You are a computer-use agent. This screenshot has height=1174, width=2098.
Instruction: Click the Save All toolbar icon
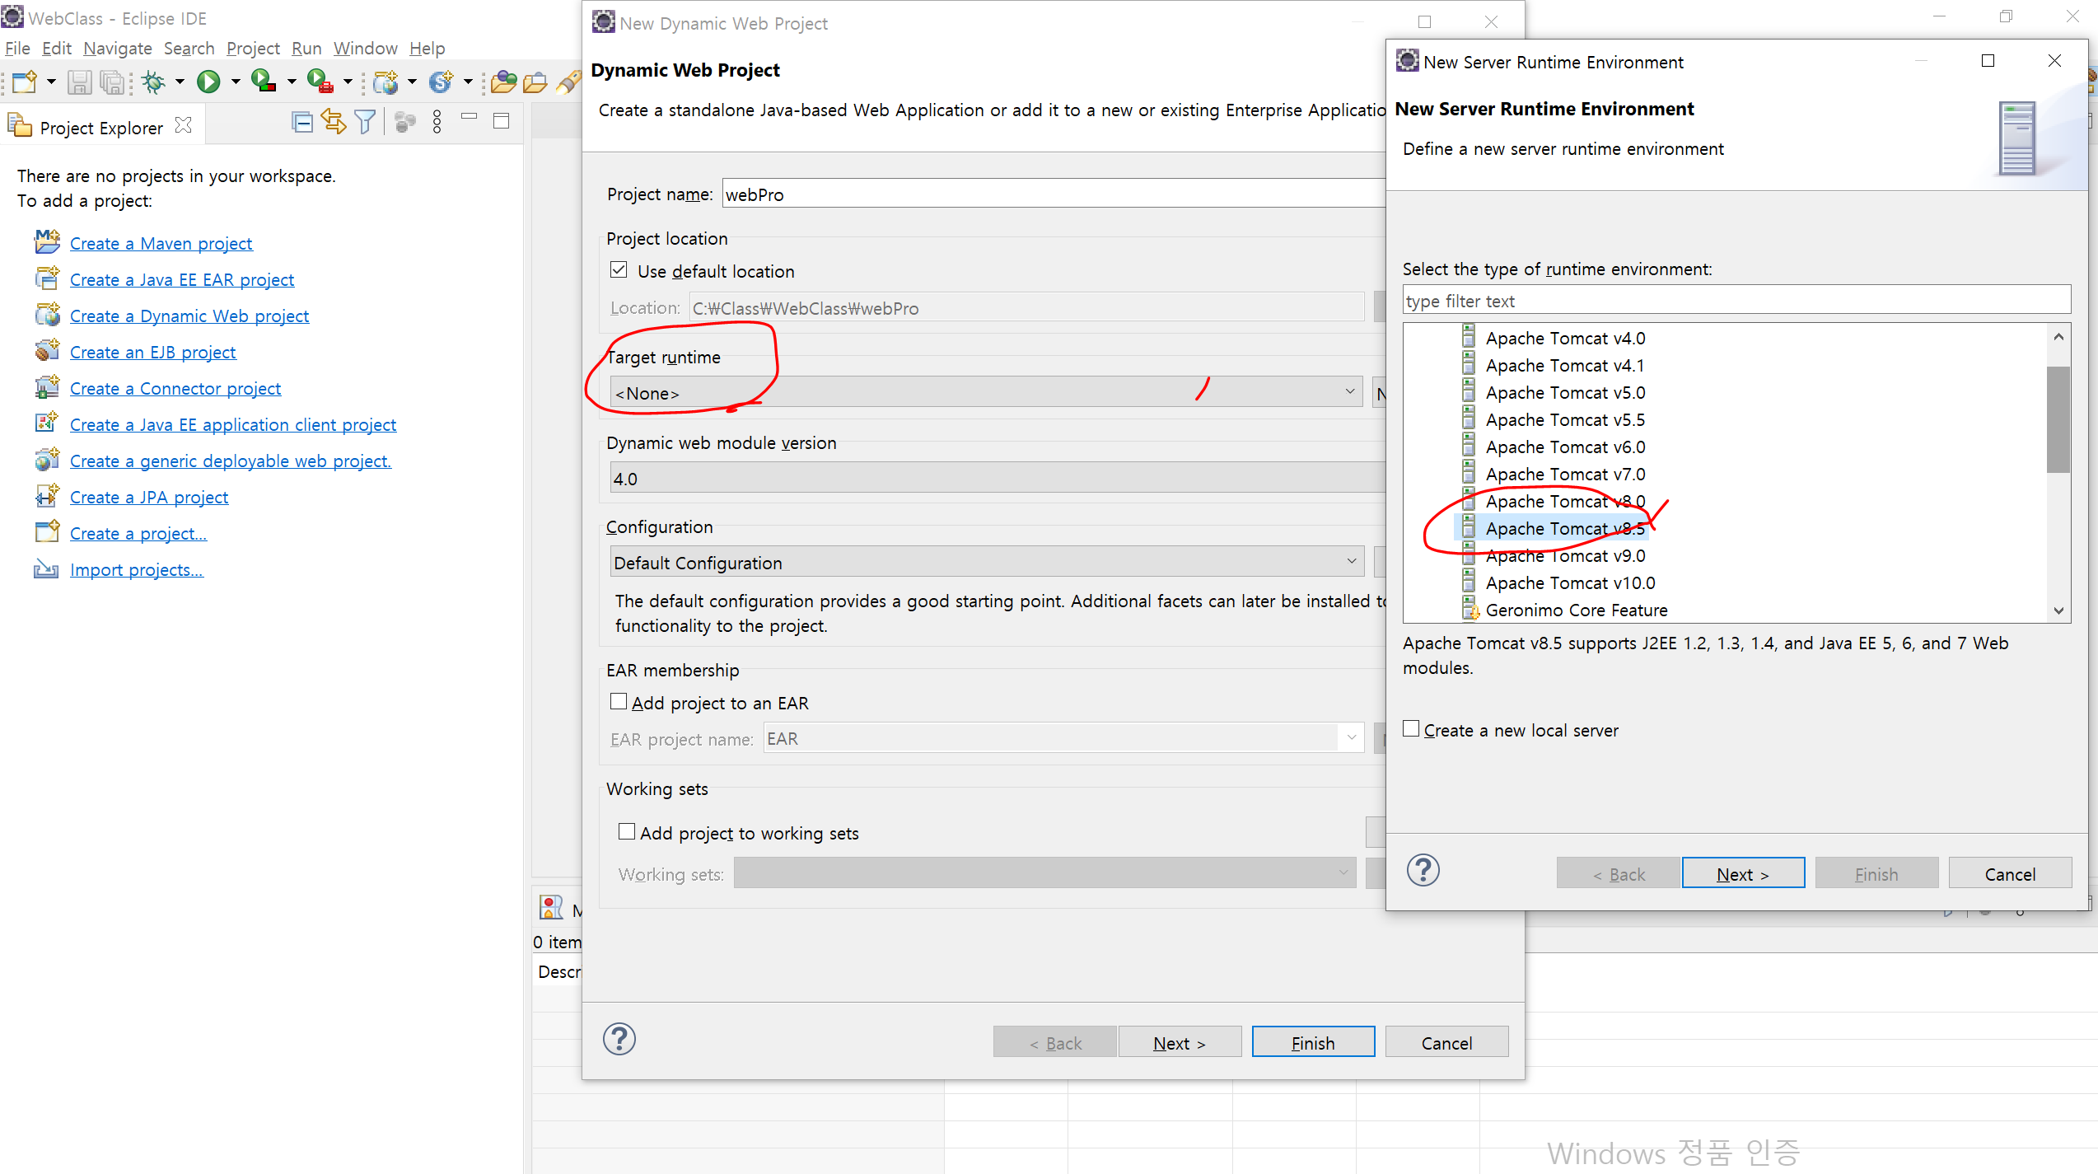[111, 82]
